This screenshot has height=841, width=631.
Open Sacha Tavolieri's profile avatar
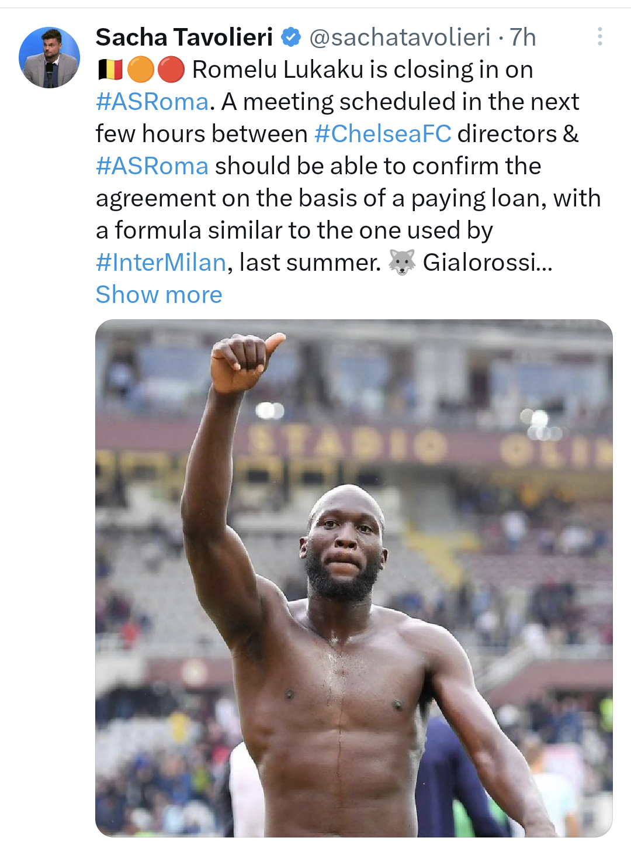pos(49,57)
